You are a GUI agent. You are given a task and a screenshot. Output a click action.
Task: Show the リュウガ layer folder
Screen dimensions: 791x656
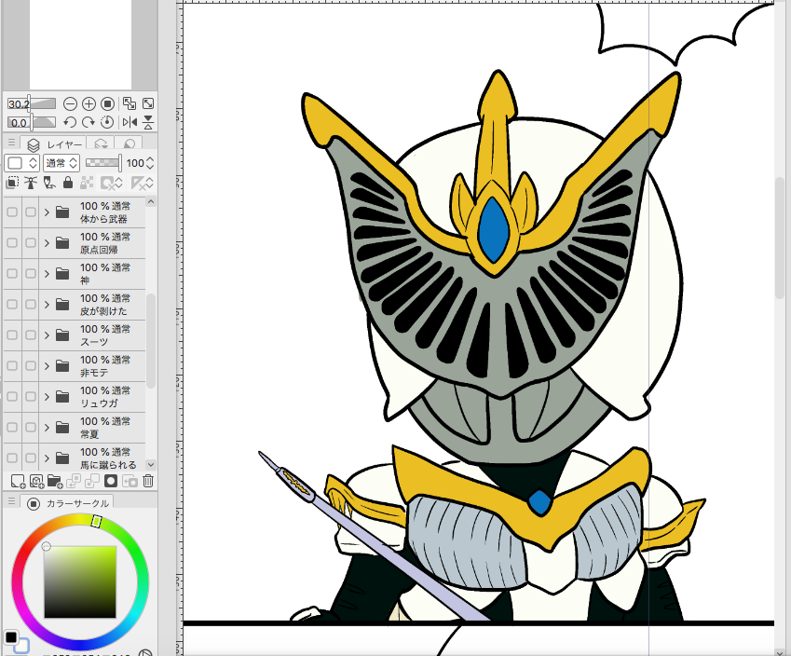pyautogui.click(x=12, y=397)
